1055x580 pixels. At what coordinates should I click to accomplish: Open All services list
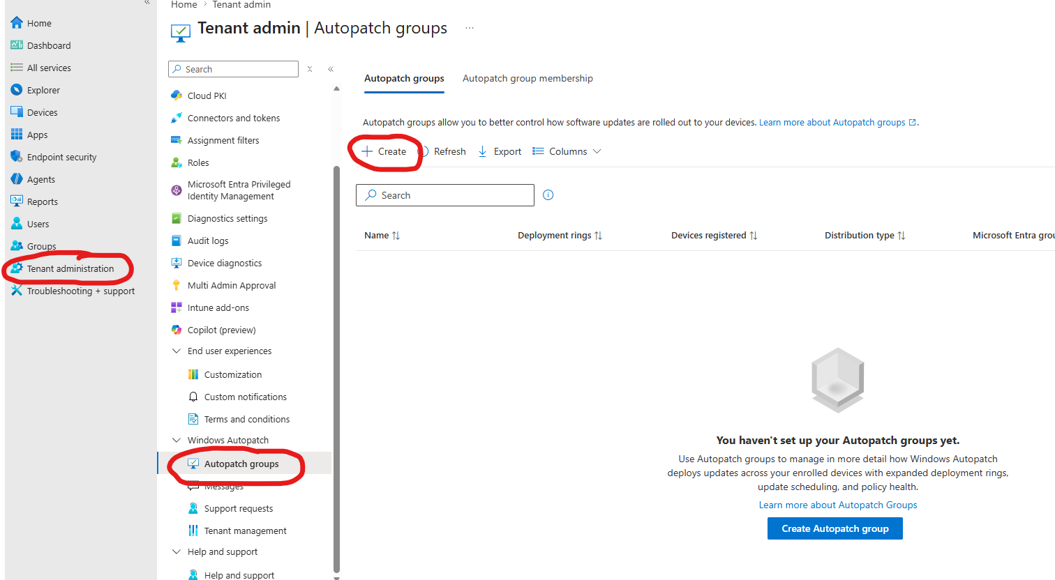click(49, 68)
